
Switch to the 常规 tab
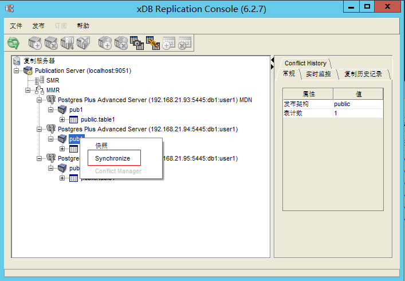(x=289, y=74)
